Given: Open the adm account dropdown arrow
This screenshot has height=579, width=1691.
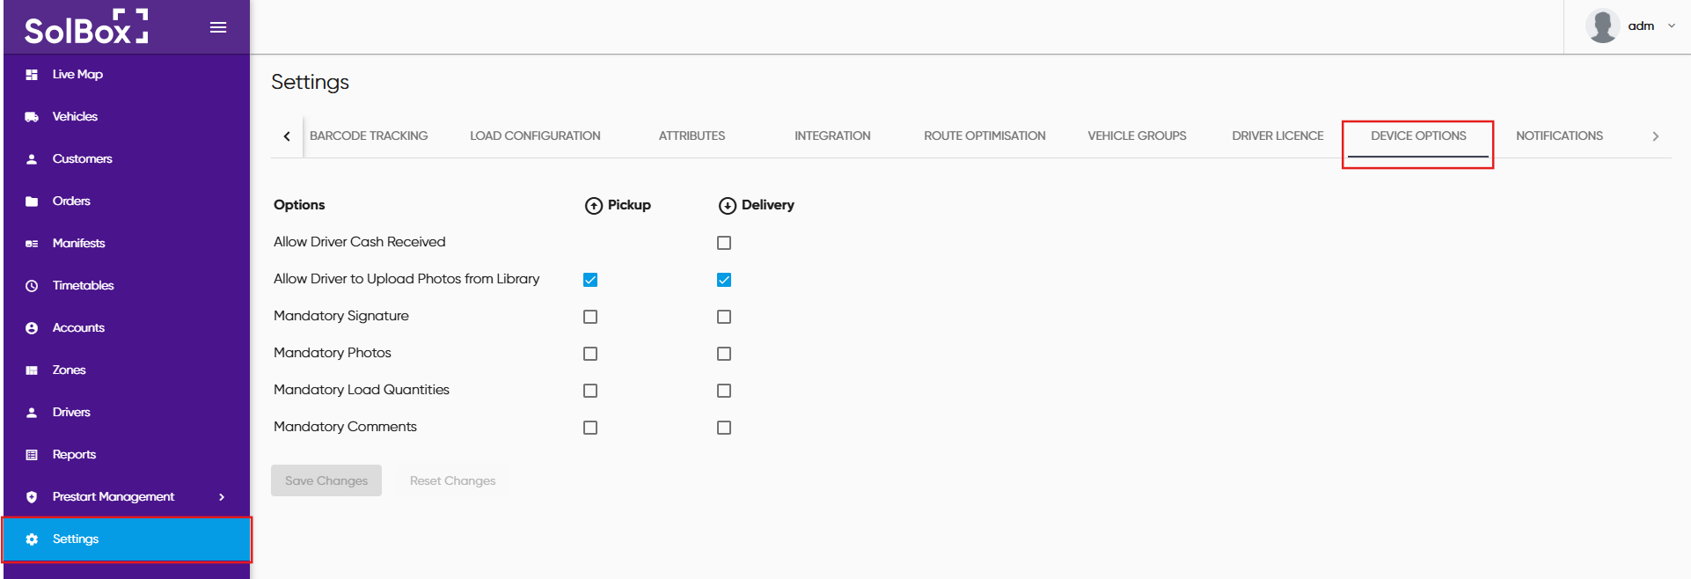Looking at the screenshot, I should pyautogui.click(x=1672, y=26).
